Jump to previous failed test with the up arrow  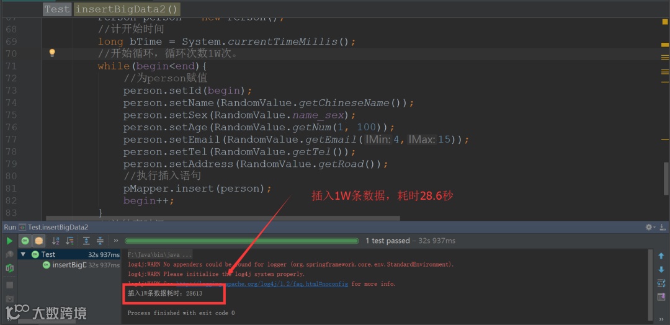point(661,256)
